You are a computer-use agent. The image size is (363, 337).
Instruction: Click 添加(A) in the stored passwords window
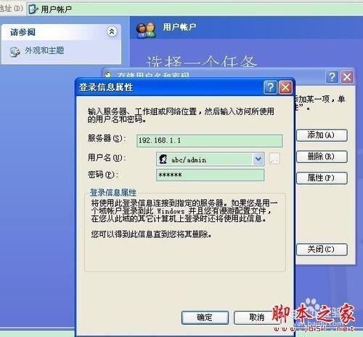(322, 135)
